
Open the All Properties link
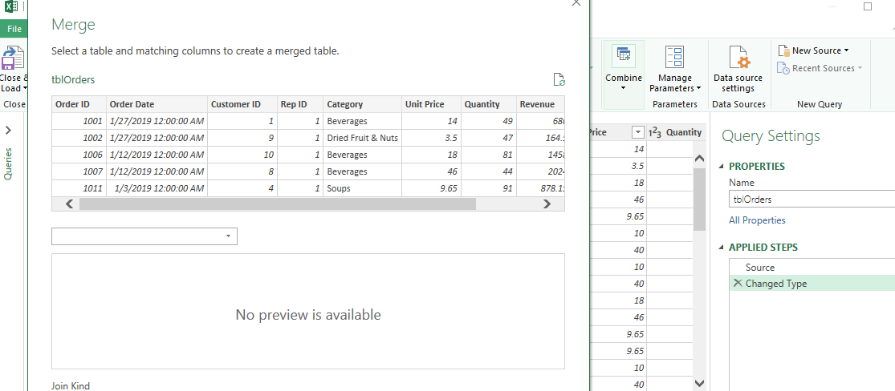pos(757,220)
